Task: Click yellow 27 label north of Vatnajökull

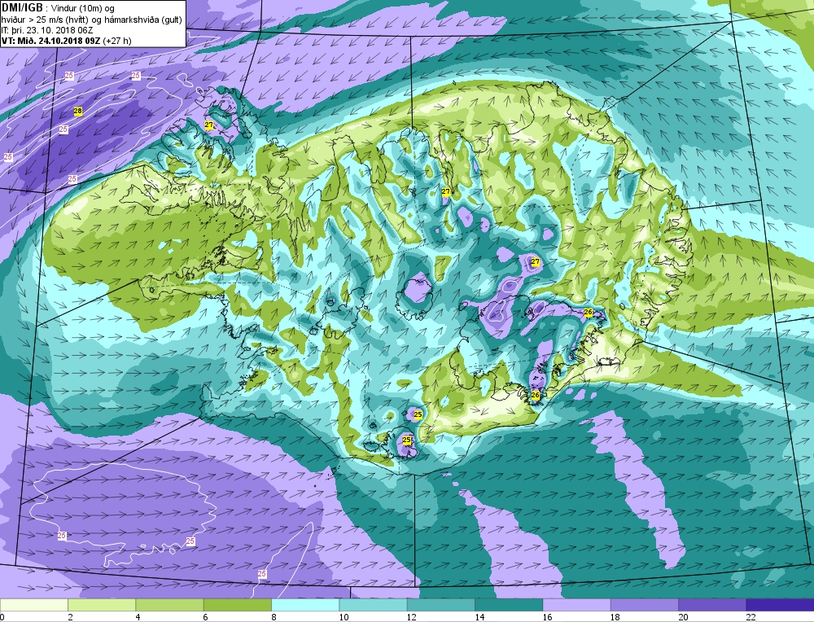Action: (x=536, y=262)
